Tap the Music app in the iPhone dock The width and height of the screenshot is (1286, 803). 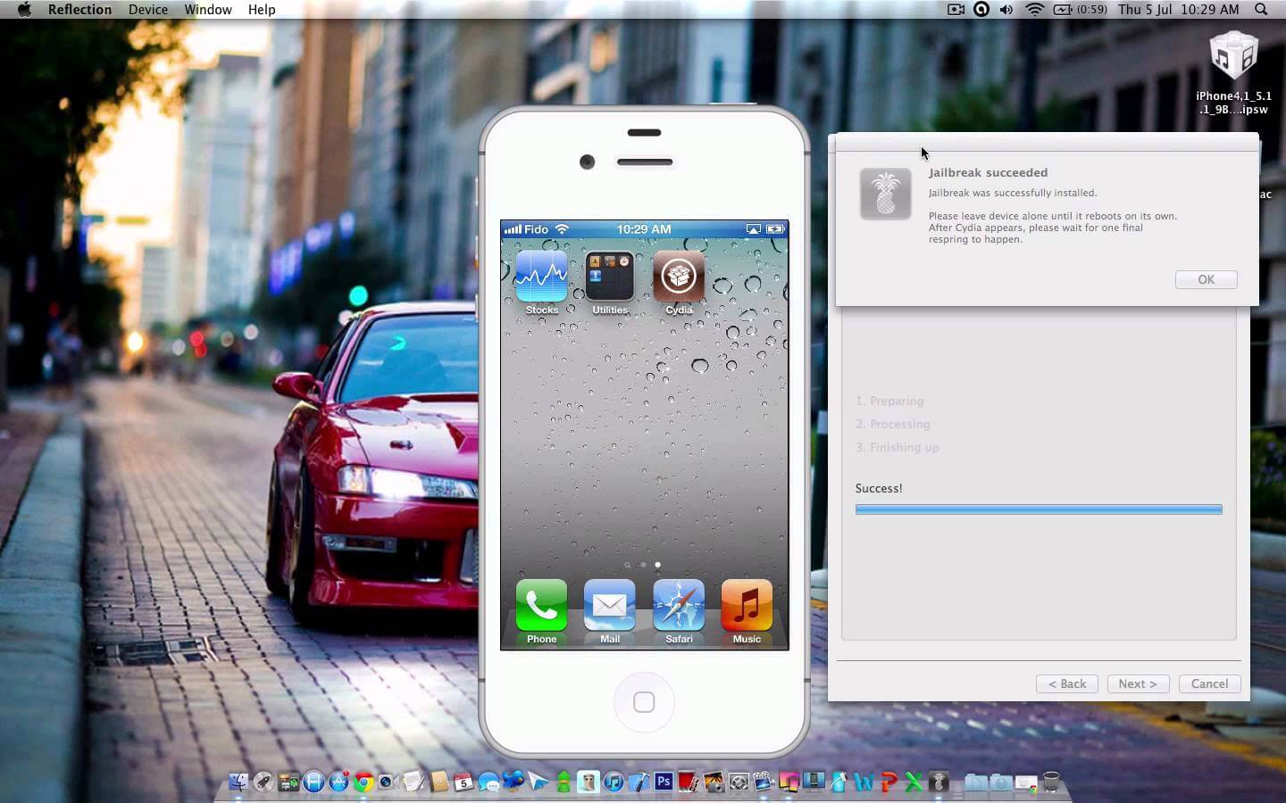747,605
